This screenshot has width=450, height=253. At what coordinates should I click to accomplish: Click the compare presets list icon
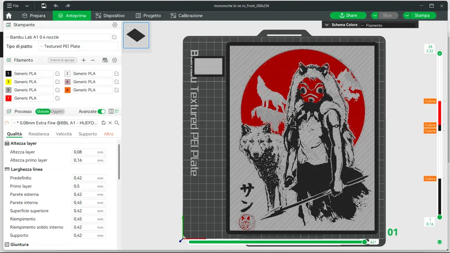[x=111, y=112]
